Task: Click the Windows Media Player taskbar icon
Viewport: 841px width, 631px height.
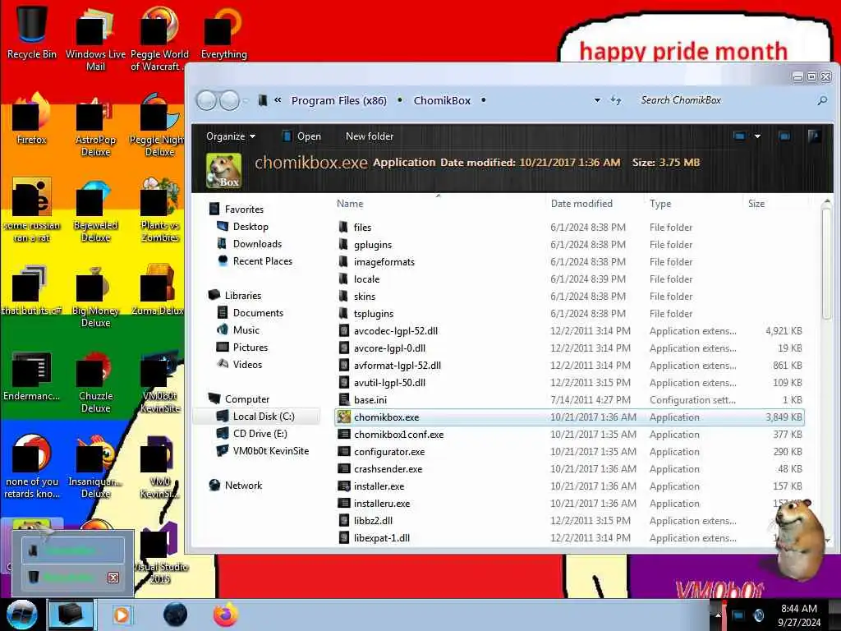Action: click(122, 615)
